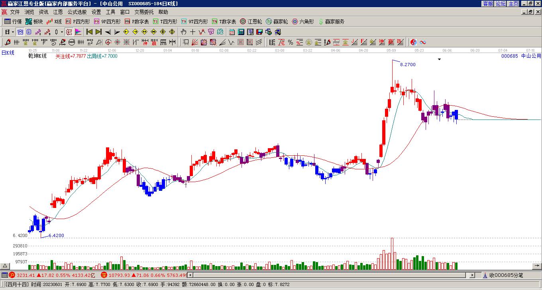Open the 工具 menu
Viewport: 542px width, 290px height.
tap(111, 12)
